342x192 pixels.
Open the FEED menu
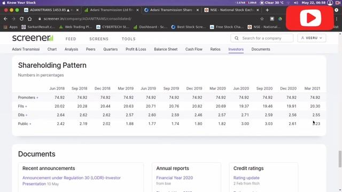coord(71,39)
